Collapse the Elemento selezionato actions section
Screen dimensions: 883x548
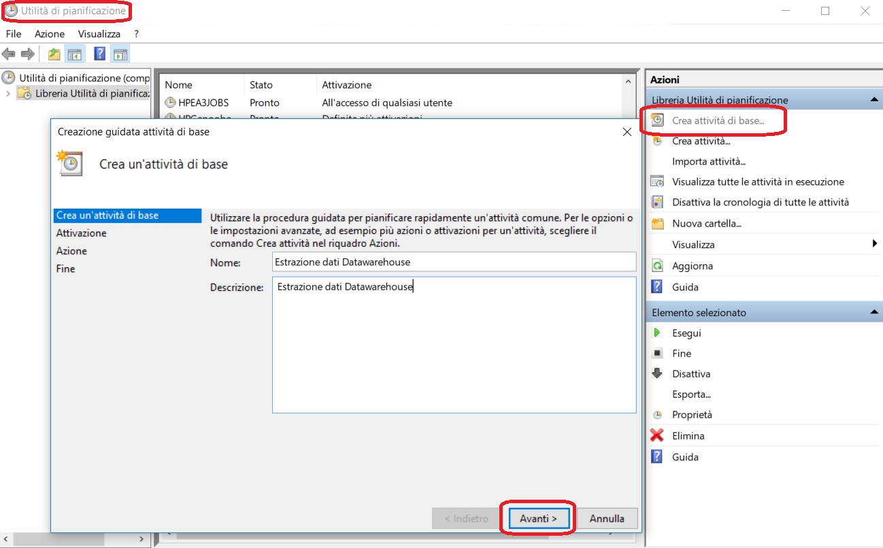(873, 312)
